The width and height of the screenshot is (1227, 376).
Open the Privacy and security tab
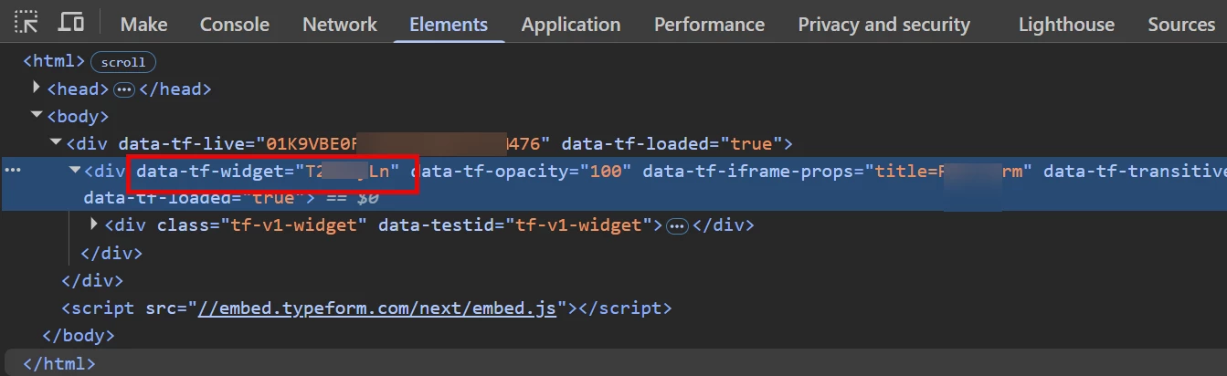[x=883, y=25]
